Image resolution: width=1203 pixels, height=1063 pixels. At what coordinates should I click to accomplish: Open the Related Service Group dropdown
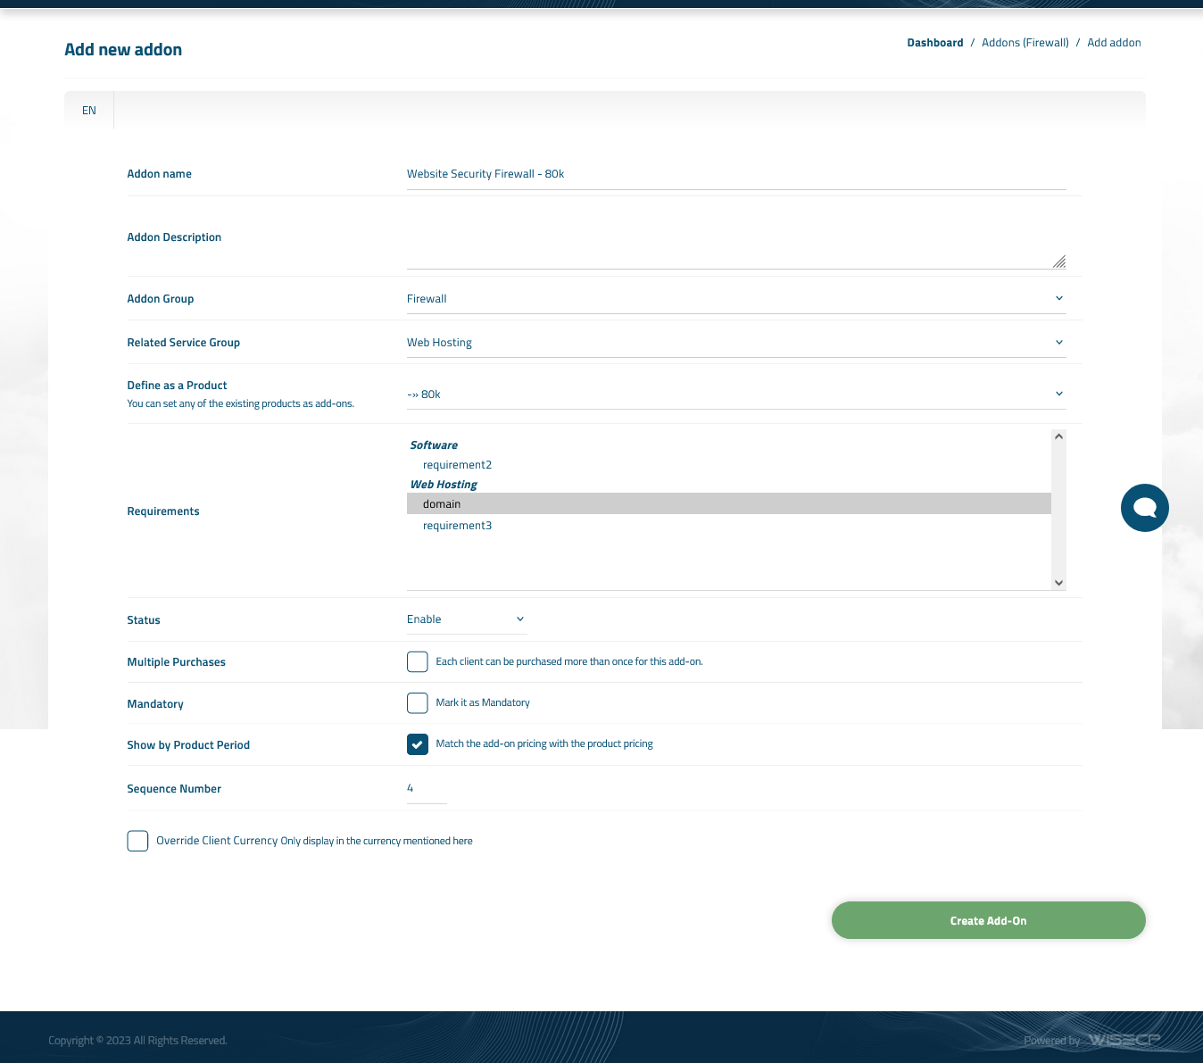coord(736,343)
